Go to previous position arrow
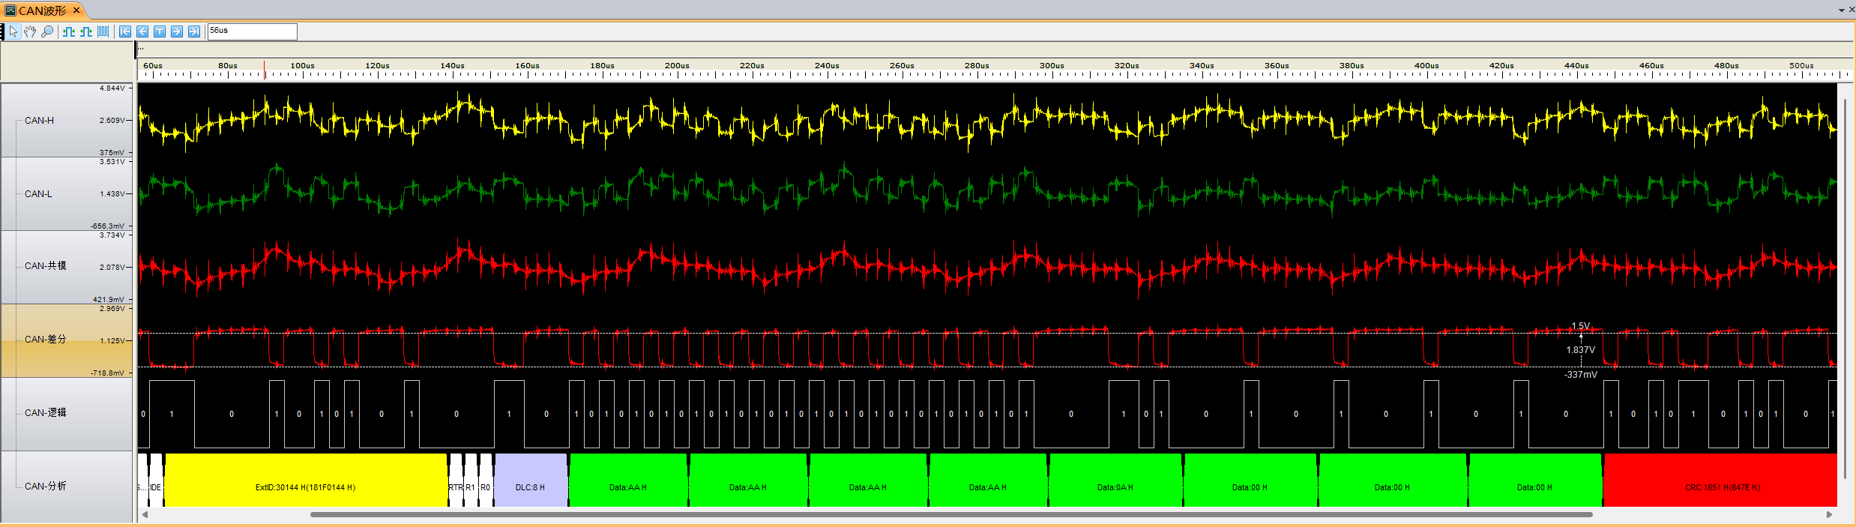This screenshot has width=1856, height=527. [x=142, y=31]
